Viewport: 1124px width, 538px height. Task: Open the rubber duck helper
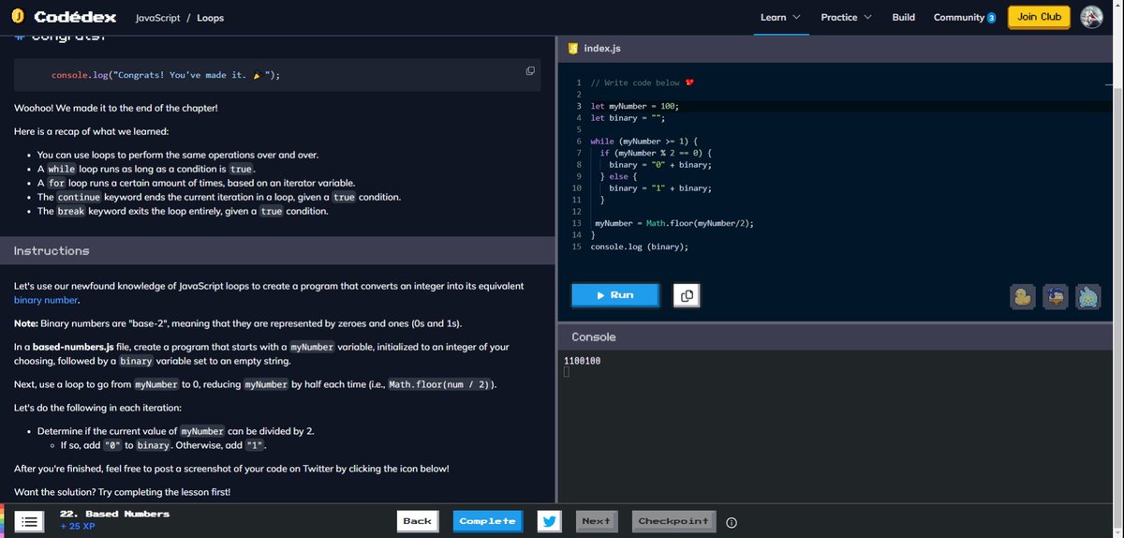(x=1023, y=296)
